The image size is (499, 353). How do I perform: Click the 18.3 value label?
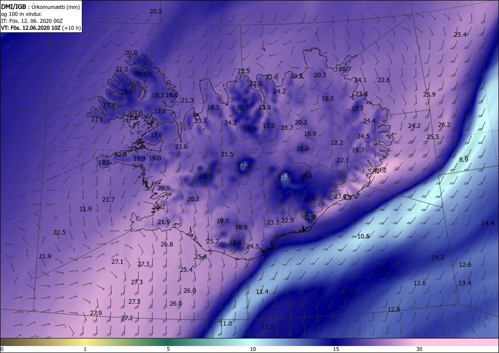[158, 95]
